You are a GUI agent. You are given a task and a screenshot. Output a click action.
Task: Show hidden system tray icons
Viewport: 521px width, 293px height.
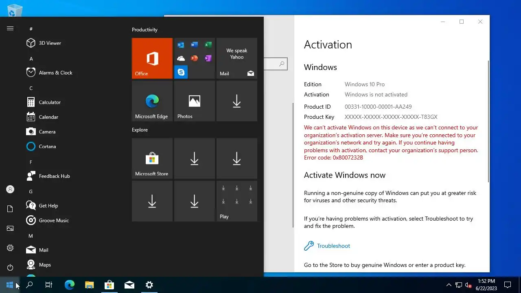pyautogui.click(x=449, y=285)
